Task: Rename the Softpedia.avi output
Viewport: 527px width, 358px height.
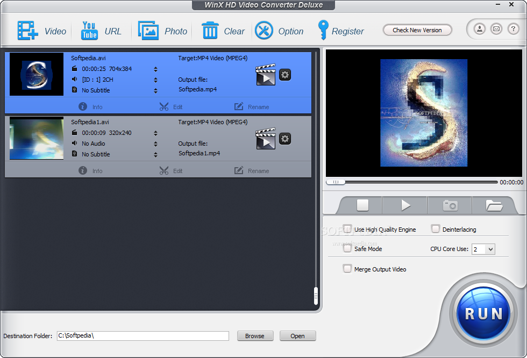Action: click(252, 107)
